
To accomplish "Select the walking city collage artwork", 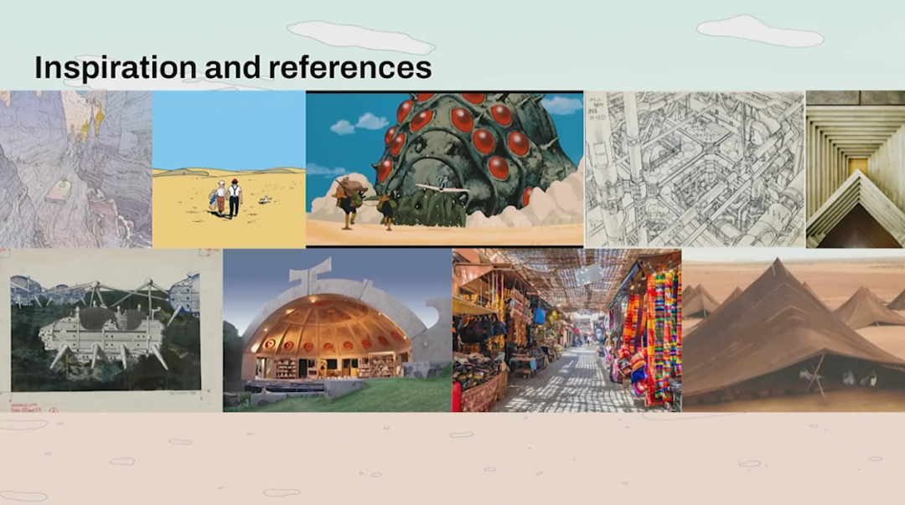I will pyautogui.click(x=111, y=331).
